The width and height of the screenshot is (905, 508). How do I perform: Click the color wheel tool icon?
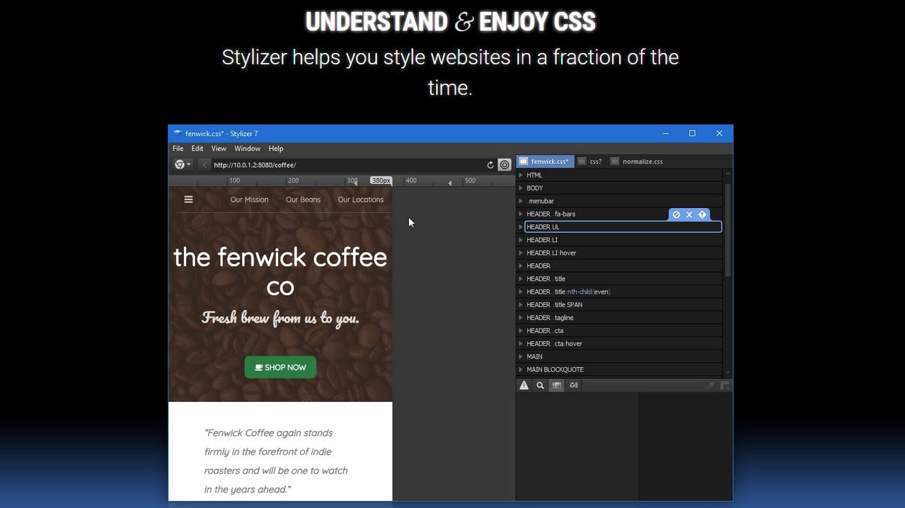(x=574, y=386)
